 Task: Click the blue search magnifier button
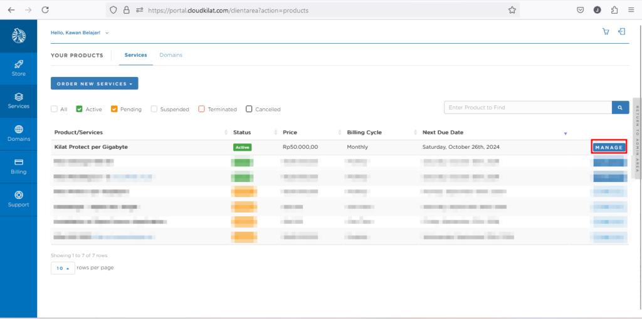(620, 108)
